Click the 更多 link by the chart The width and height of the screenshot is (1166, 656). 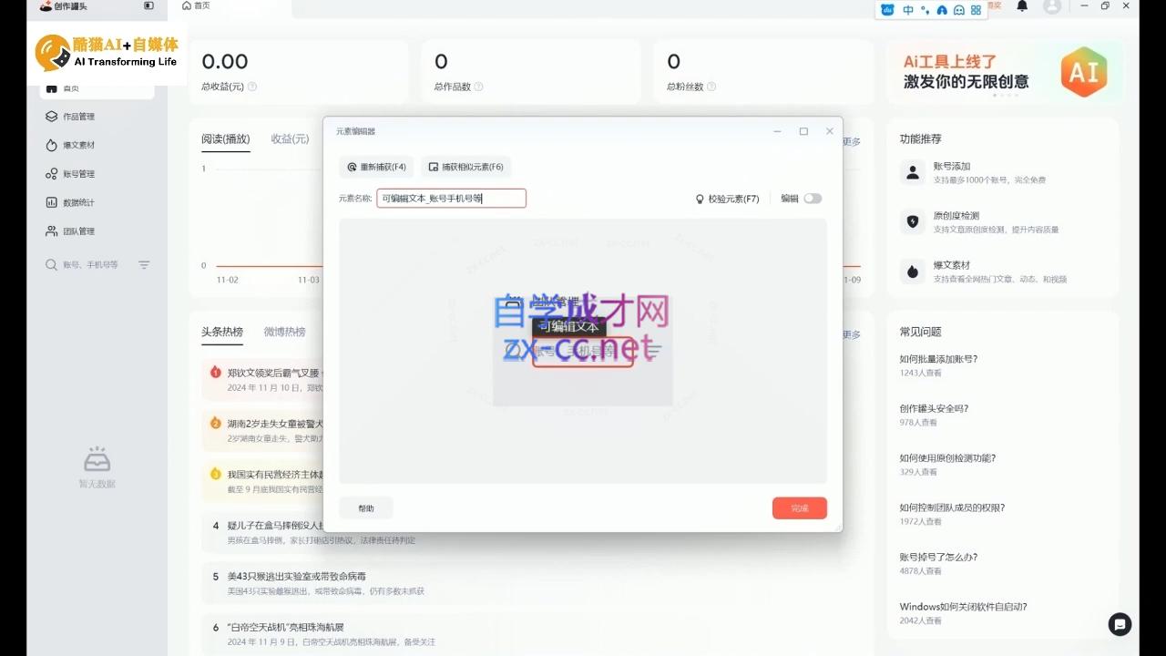point(853,141)
